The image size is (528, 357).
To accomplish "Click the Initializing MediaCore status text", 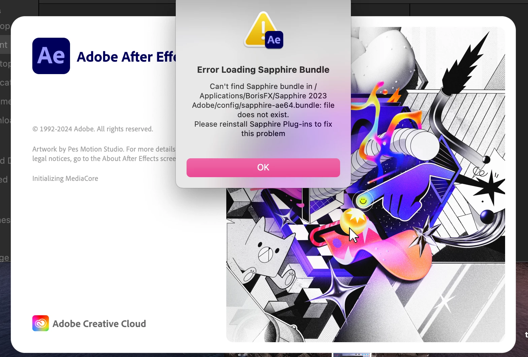I will [x=65, y=178].
